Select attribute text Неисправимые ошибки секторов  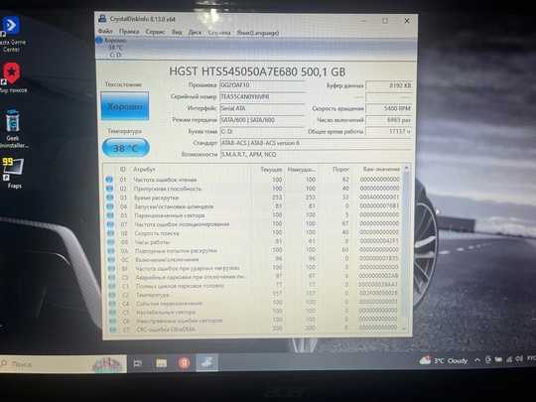[x=180, y=321]
